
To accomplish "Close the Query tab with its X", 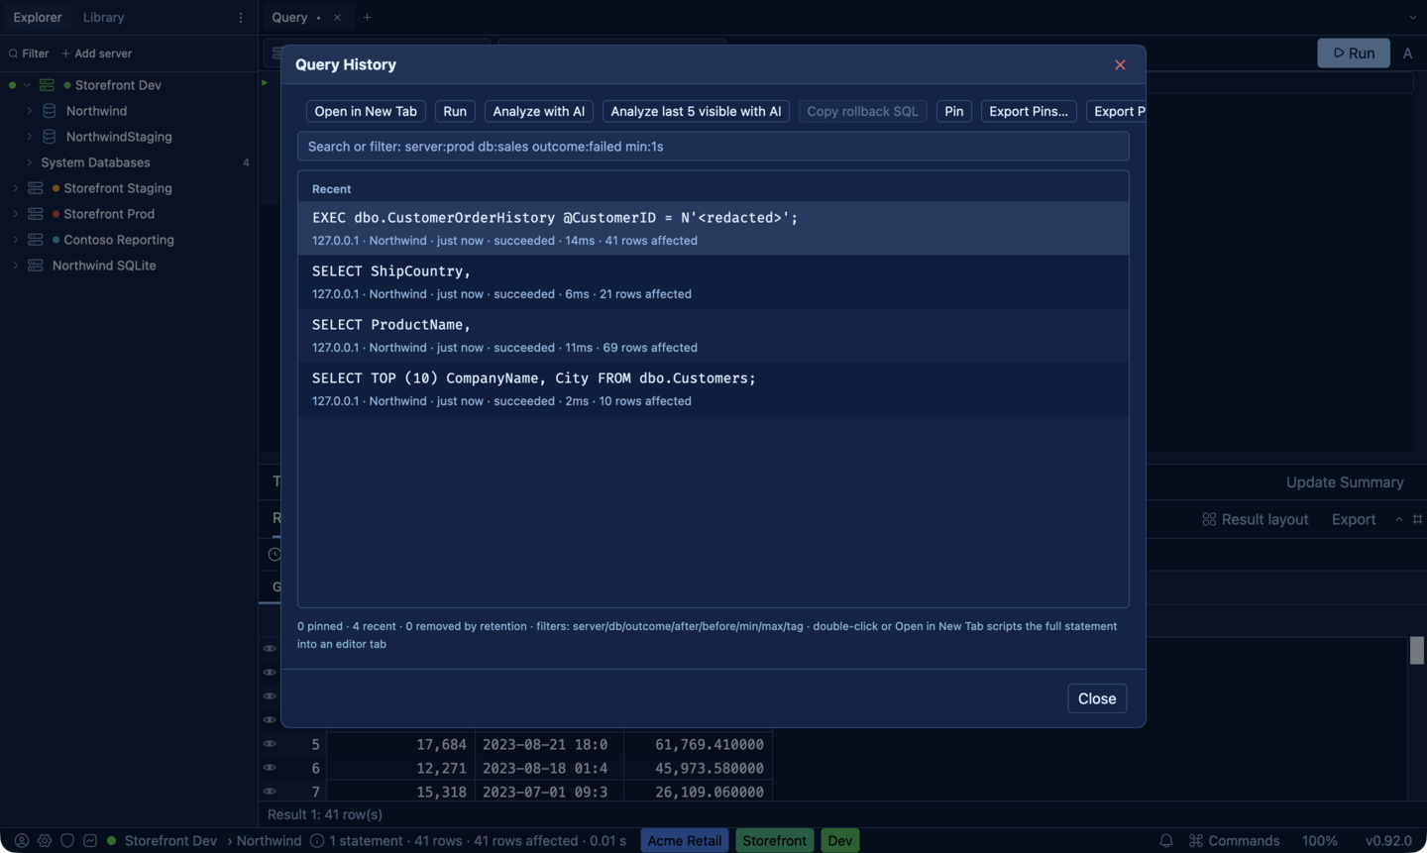I will click(x=337, y=17).
